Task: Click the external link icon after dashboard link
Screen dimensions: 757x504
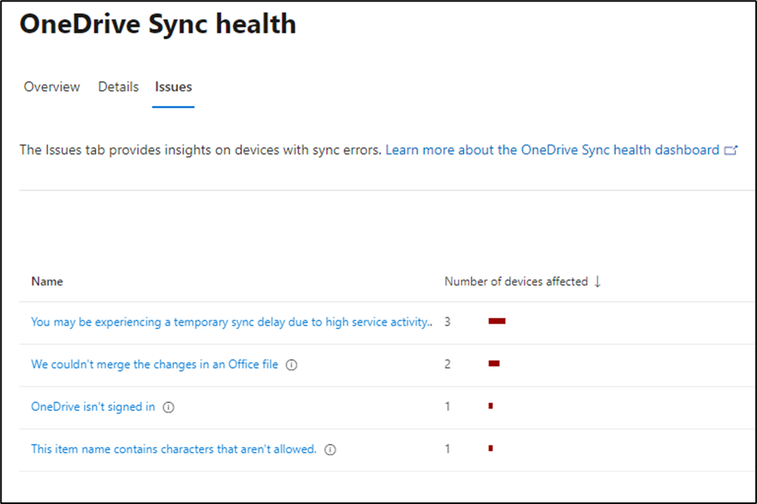Action: coord(731,150)
